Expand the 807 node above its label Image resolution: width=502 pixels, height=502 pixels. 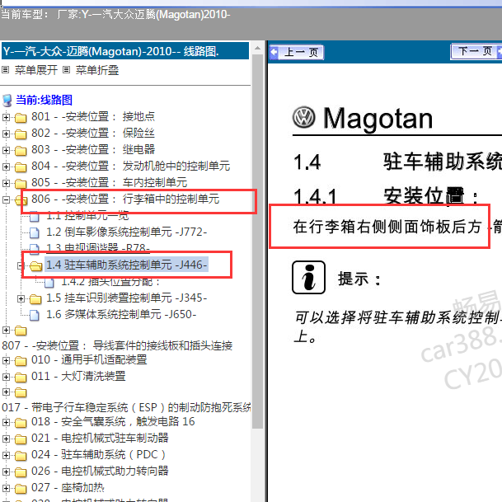(x=6, y=330)
